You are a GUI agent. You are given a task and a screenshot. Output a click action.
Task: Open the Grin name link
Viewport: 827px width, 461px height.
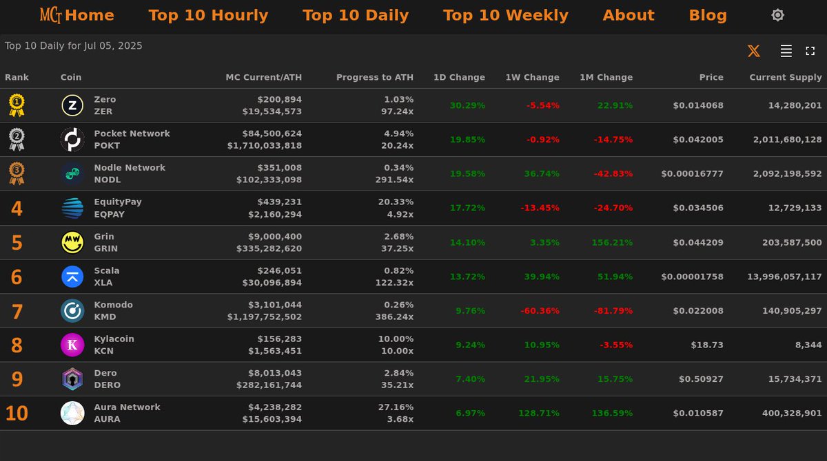coord(104,236)
